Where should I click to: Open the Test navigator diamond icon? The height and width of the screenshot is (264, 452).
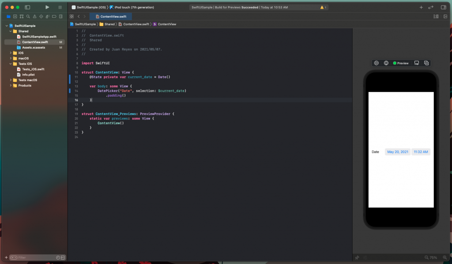point(41,16)
